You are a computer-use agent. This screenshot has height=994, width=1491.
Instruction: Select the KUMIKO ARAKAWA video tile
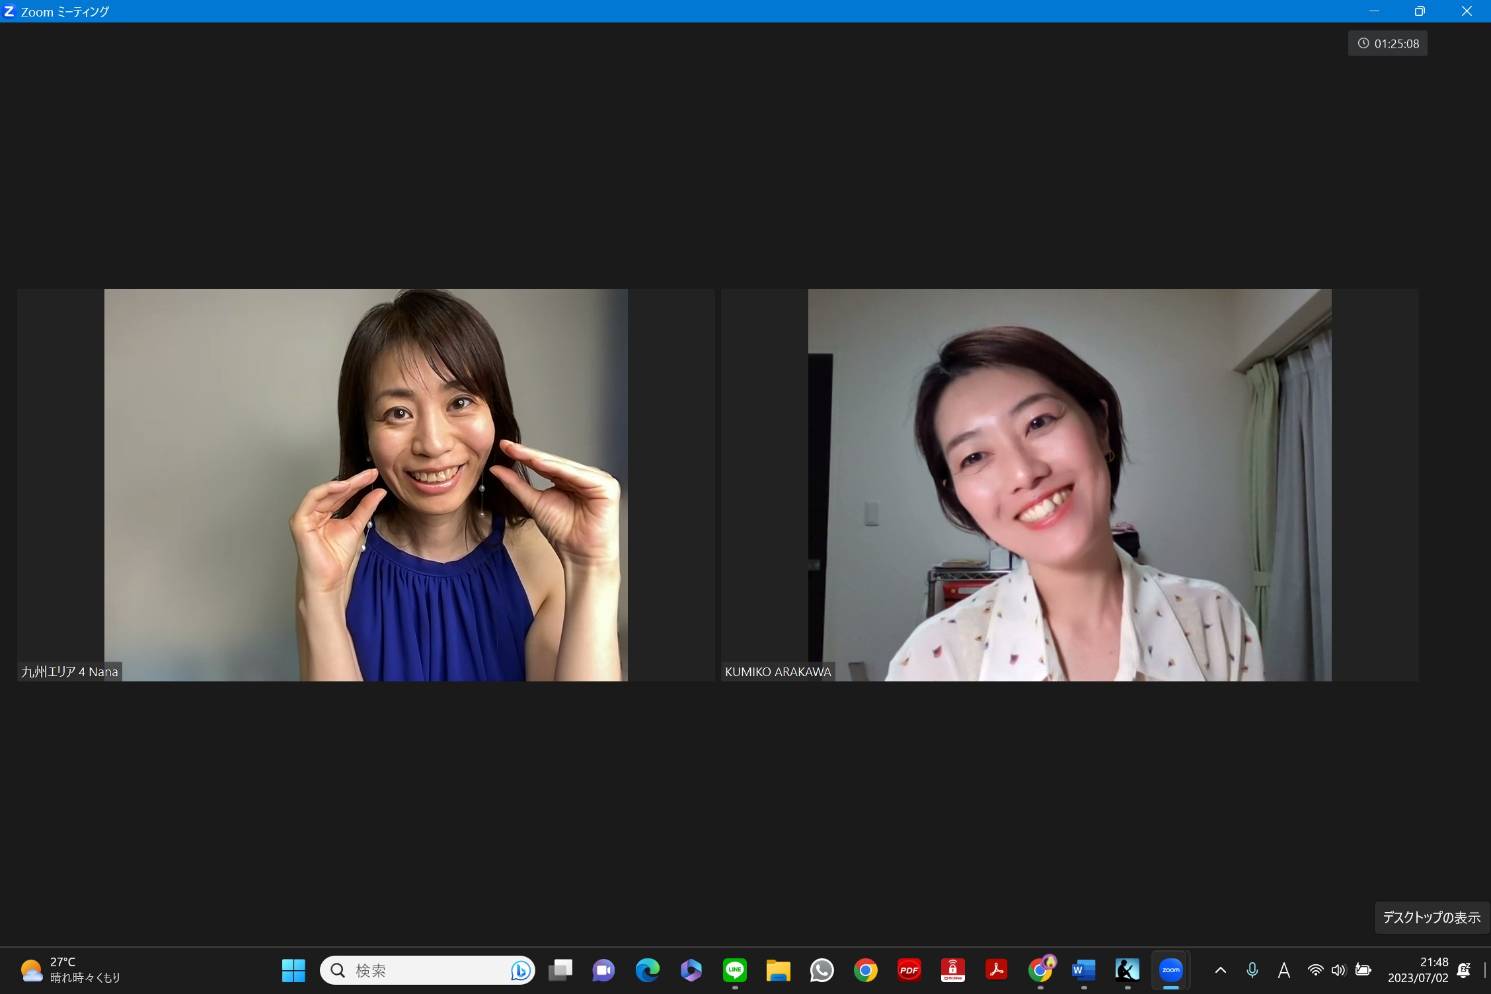click(x=1069, y=484)
